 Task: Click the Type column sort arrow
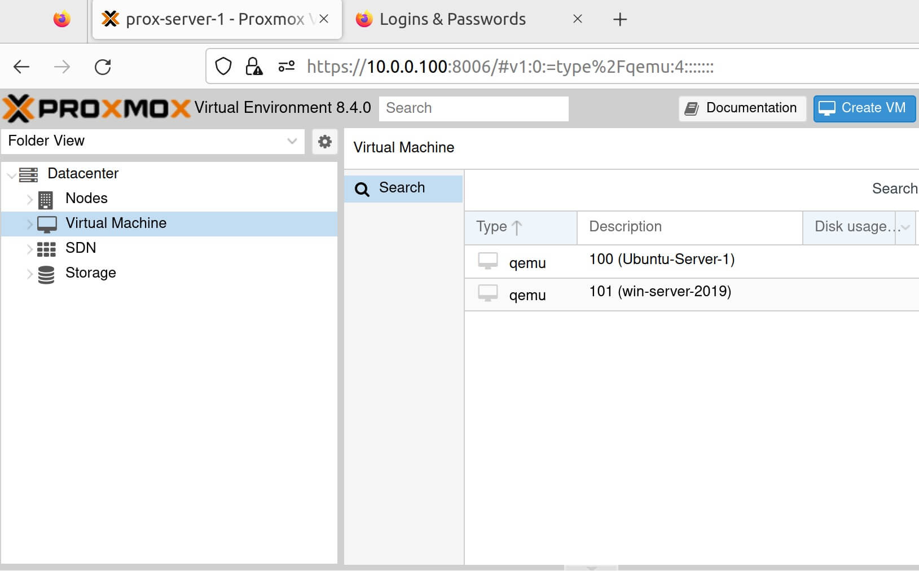516,227
